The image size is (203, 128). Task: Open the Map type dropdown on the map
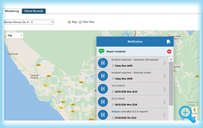click(x=15, y=35)
